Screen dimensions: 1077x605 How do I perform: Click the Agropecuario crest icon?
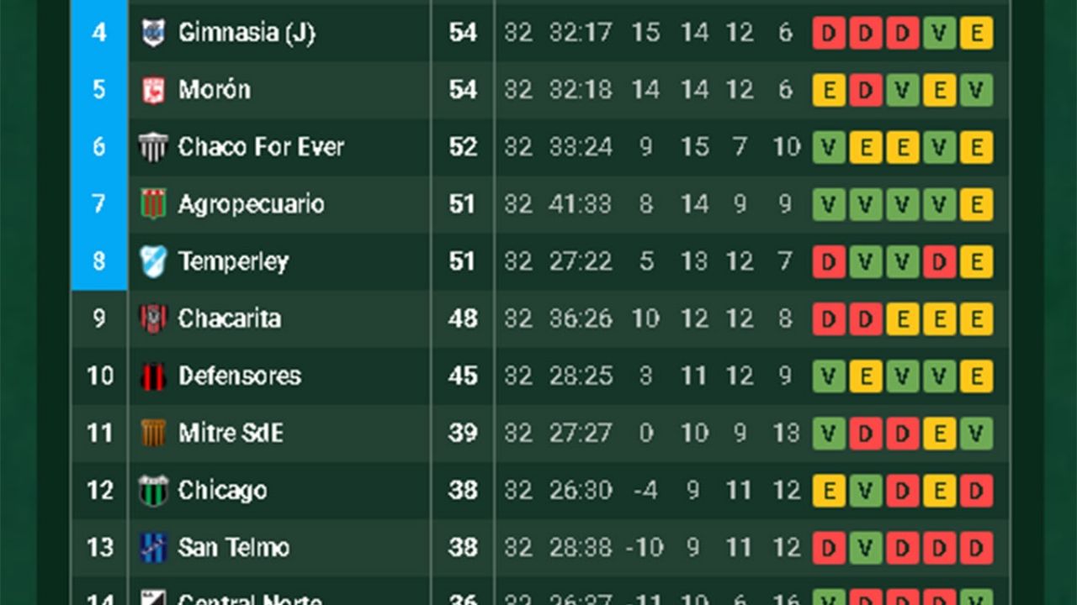coord(153,204)
